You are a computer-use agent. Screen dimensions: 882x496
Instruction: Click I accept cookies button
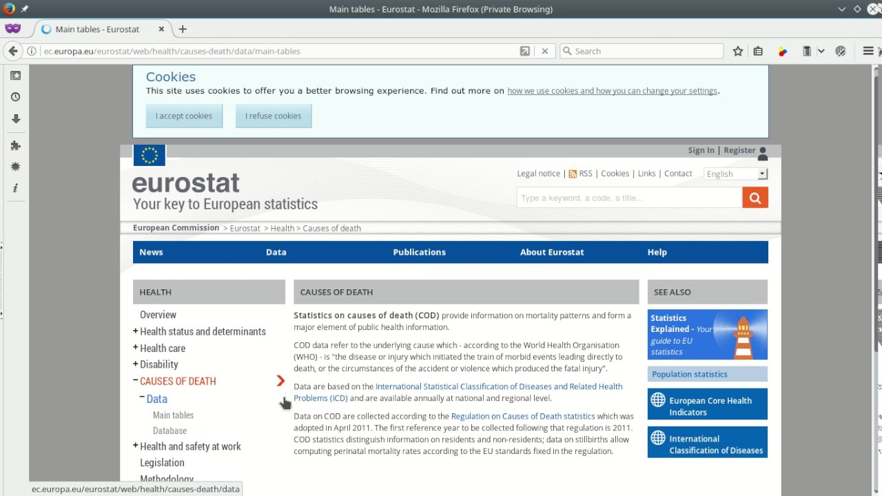[x=184, y=116]
